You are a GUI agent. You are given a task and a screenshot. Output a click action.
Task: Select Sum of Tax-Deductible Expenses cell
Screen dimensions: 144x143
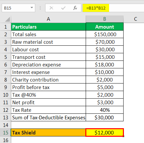[x=48, y=118]
